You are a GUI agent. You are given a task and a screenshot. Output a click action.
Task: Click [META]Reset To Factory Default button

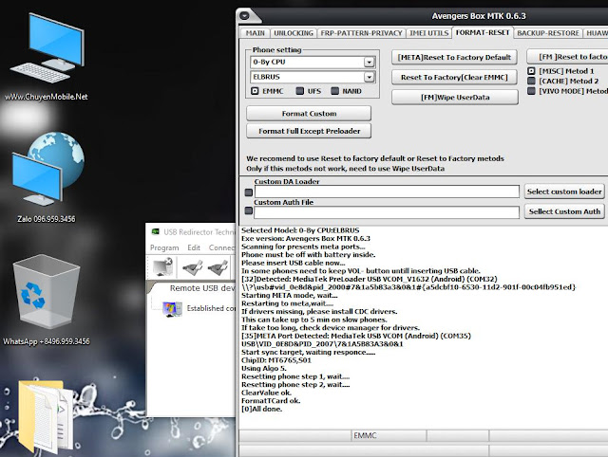click(x=454, y=57)
